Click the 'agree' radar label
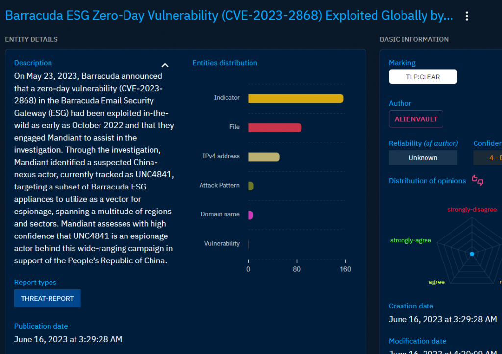The width and height of the screenshot is (502, 354). tap(437, 282)
